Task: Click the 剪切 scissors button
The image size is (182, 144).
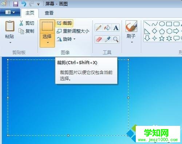Action: coord(27,23)
